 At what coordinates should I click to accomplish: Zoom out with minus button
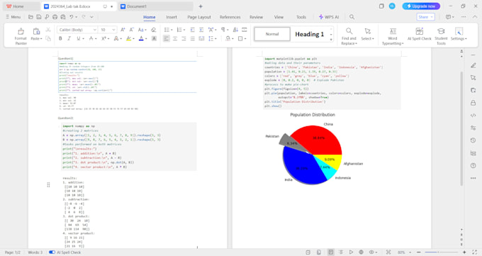(418, 252)
